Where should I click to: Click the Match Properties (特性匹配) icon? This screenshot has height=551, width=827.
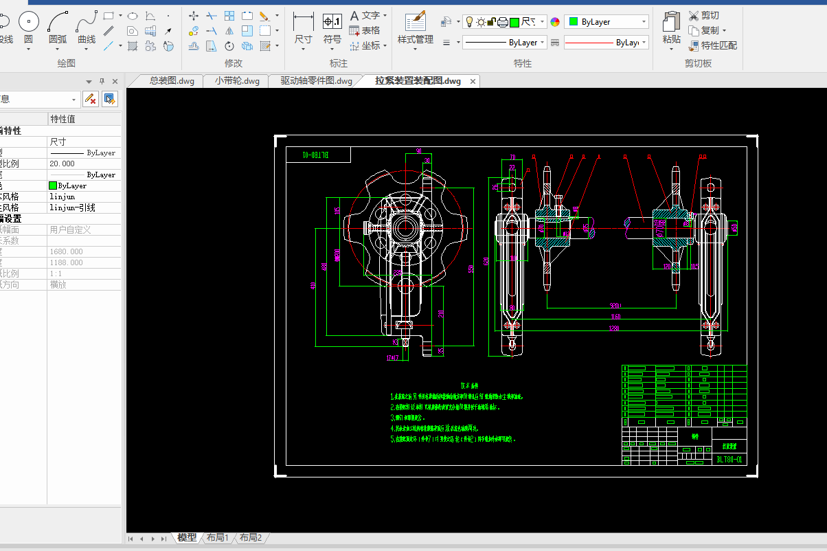694,45
